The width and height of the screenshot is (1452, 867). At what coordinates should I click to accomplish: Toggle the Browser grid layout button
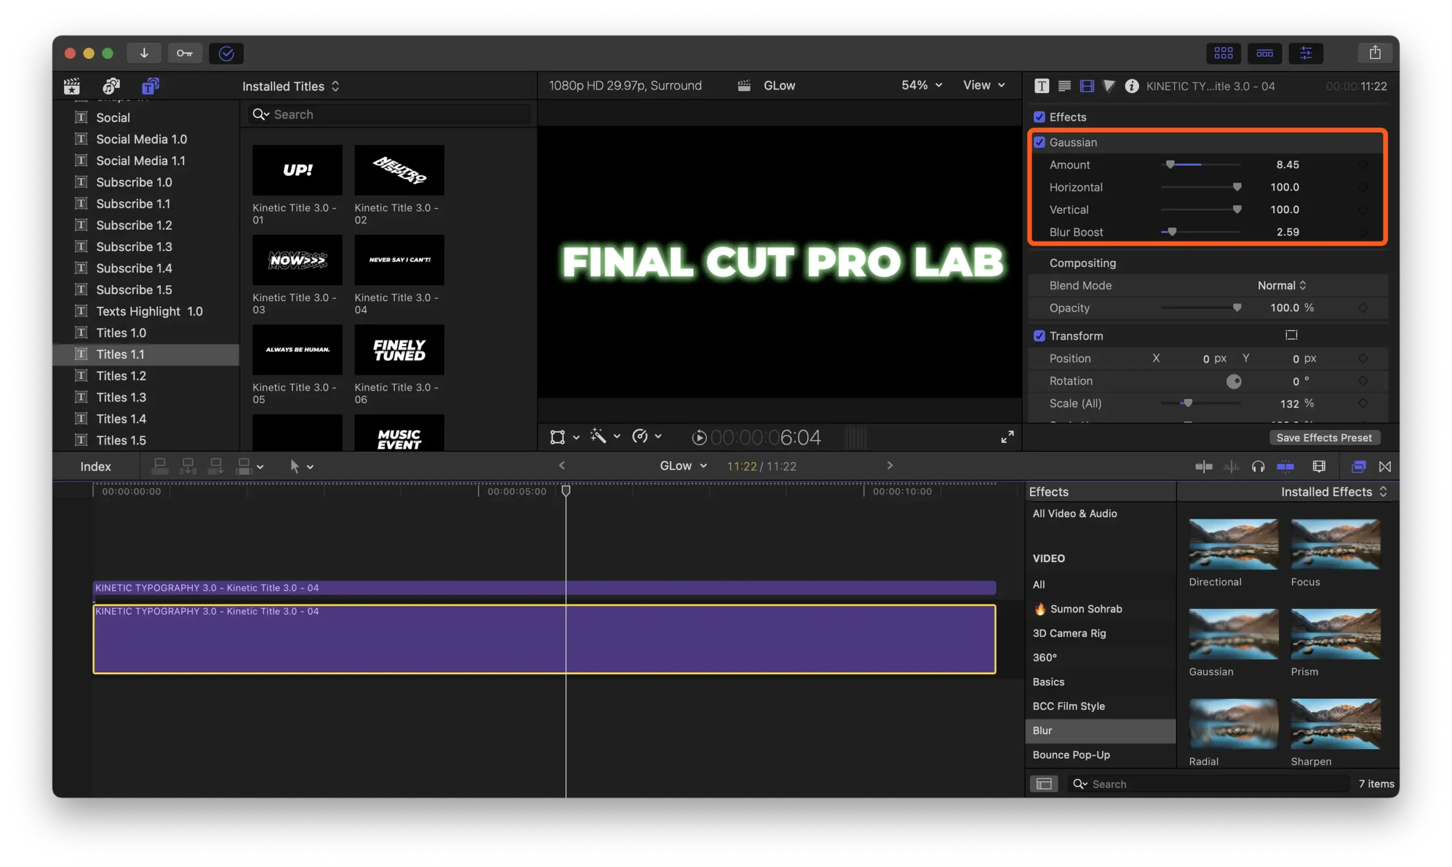click(1223, 53)
